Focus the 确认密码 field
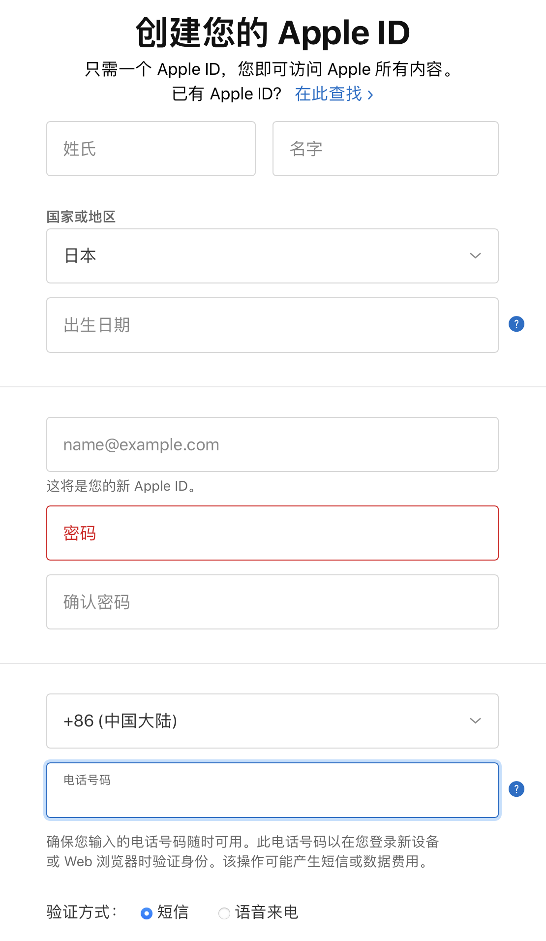546x941 pixels. (x=272, y=602)
